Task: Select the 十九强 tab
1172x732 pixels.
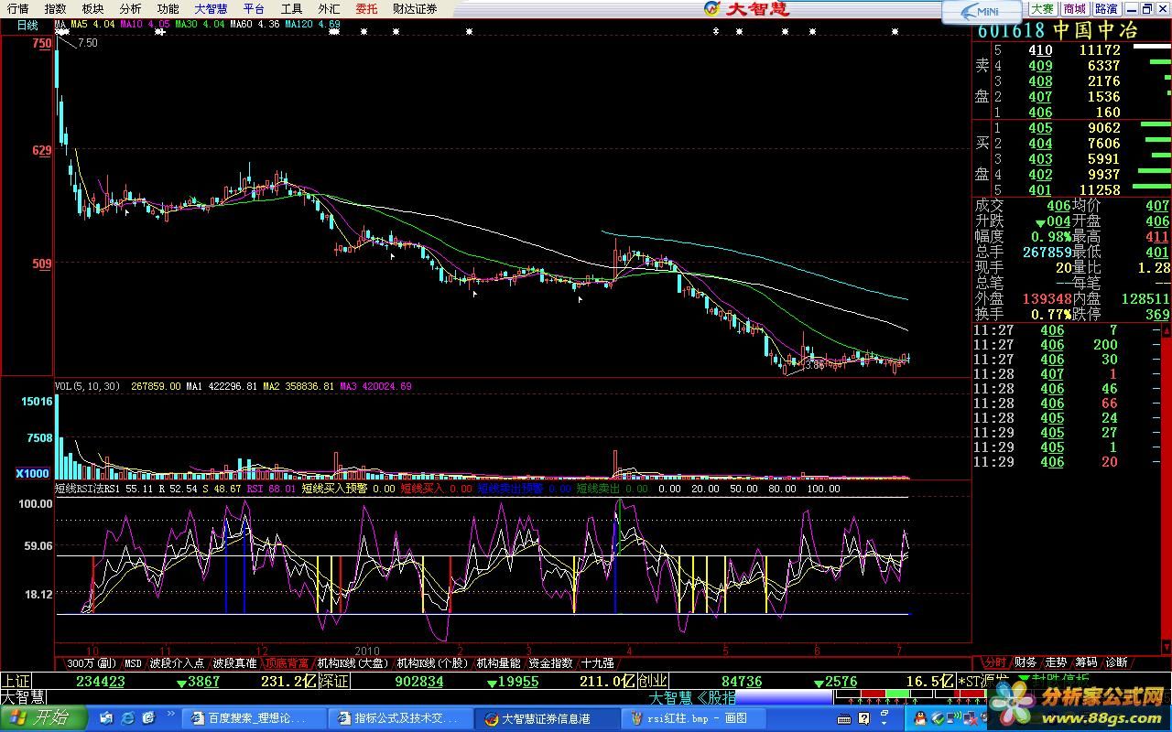Action: (597, 662)
